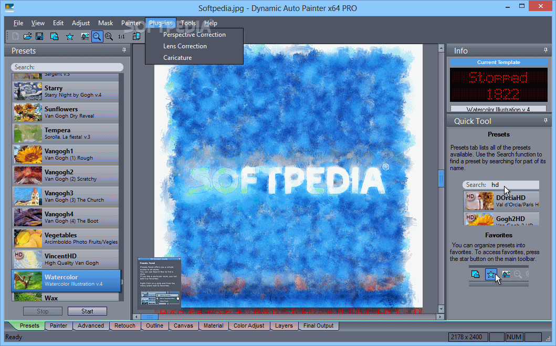Open the Edit menu
Image resolution: width=556 pixels, height=346 pixels.
[58, 23]
